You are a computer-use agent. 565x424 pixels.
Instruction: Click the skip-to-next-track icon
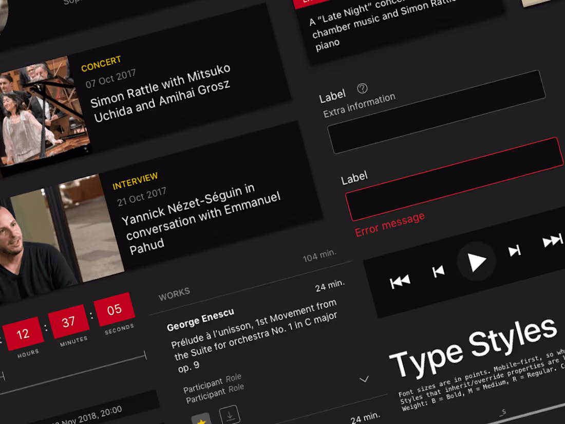pos(515,252)
